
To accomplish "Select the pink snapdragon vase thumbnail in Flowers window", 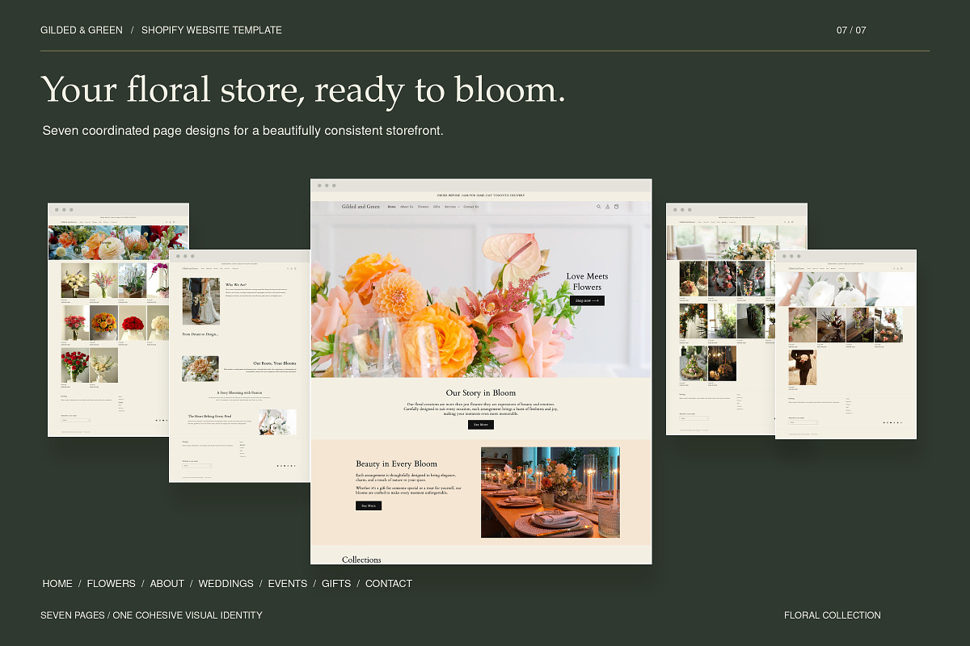I will (103, 280).
